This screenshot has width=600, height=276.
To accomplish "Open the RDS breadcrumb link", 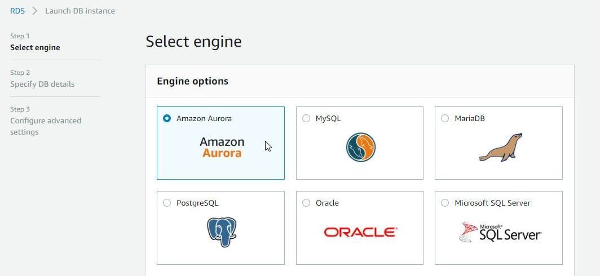I will click(x=17, y=11).
